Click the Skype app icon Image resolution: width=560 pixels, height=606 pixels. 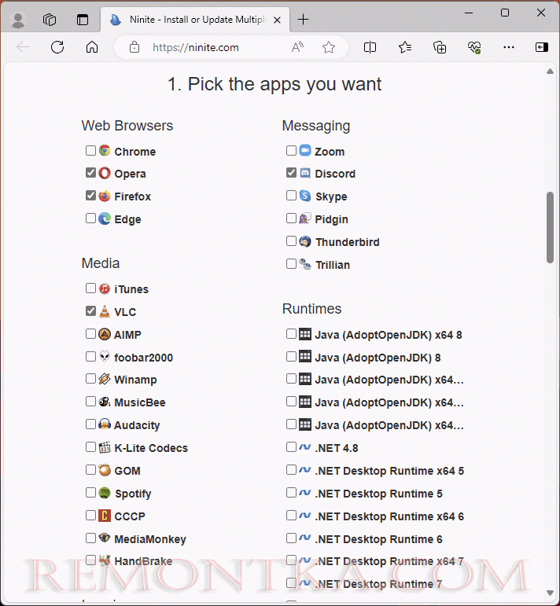point(304,196)
